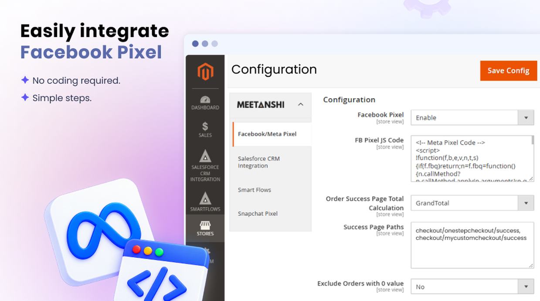540x301 pixels.
Task: Click the FB Pixel JS Code resize handle
Action: coord(531,179)
